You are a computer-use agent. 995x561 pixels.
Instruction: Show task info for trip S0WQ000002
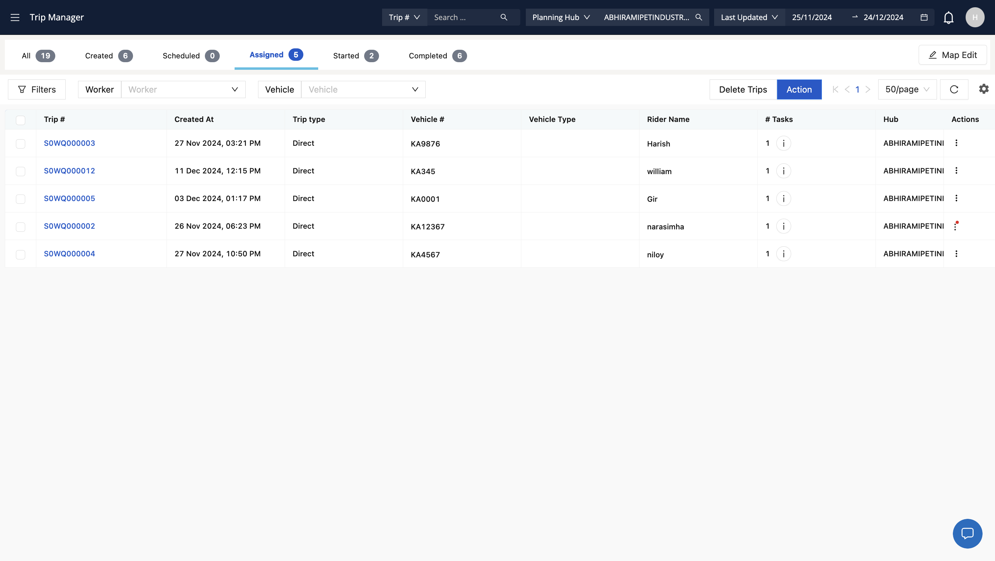click(x=784, y=226)
